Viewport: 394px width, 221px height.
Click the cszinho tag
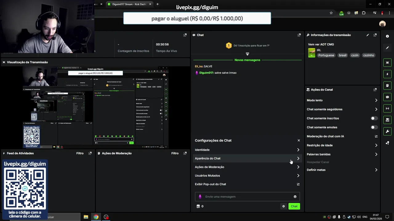(368, 55)
